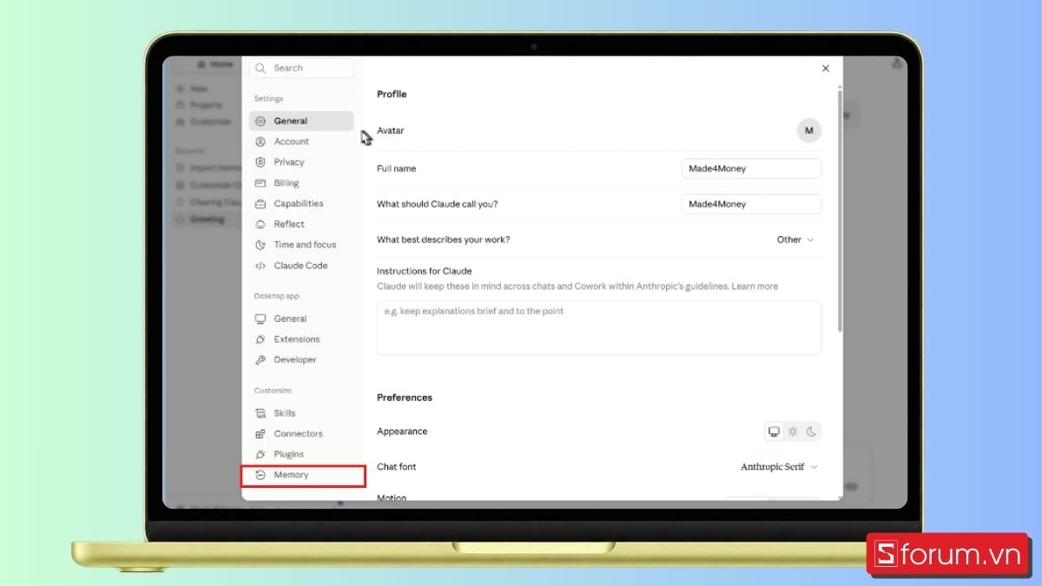Go to Privacy settings
The height and width of the screenshot is (586, 1042).
300,162
